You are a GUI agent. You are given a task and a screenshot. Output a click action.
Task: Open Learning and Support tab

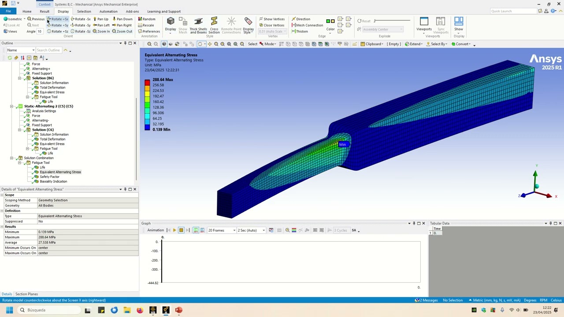pyautogui.click(x=164, y=11)
